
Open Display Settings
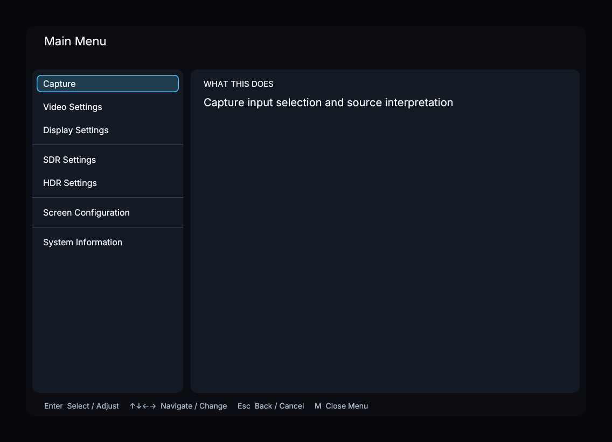[x=108, y=130]
